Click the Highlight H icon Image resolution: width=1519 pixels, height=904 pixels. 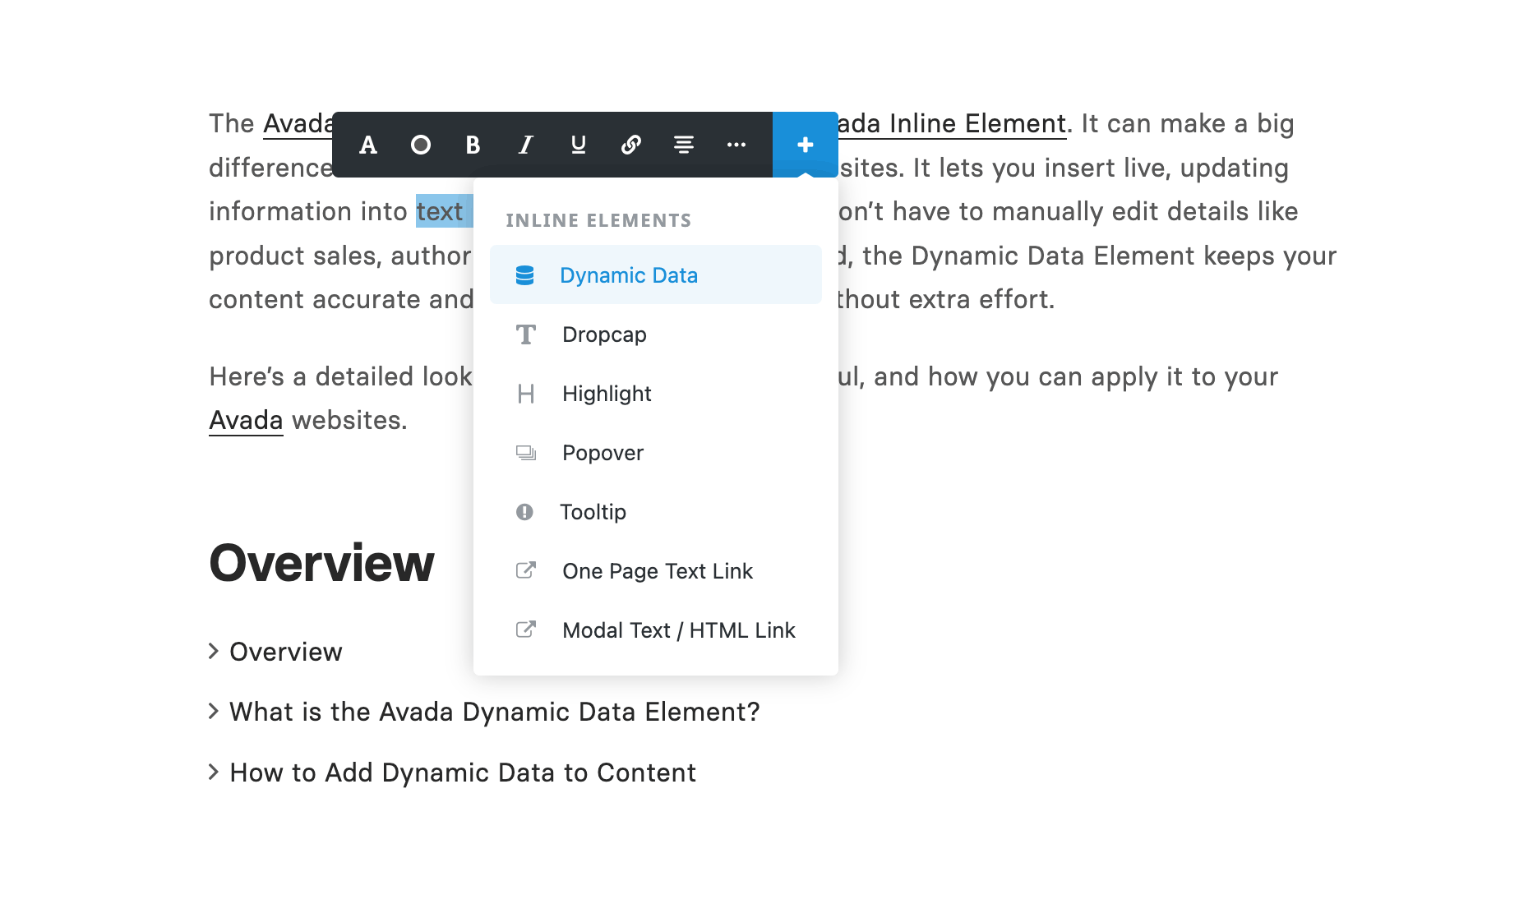526,394
